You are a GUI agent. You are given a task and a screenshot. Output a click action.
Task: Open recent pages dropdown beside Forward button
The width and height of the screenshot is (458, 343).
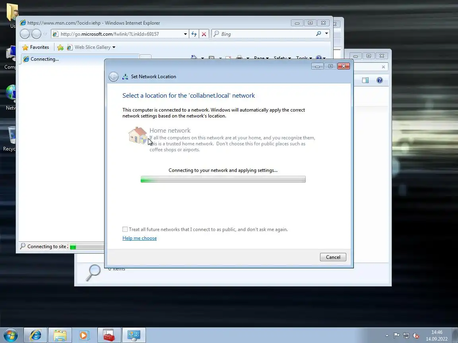tap(45, 34)
